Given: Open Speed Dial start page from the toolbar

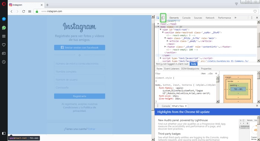Looking at the screenshot, I should (x=30, y=11).
